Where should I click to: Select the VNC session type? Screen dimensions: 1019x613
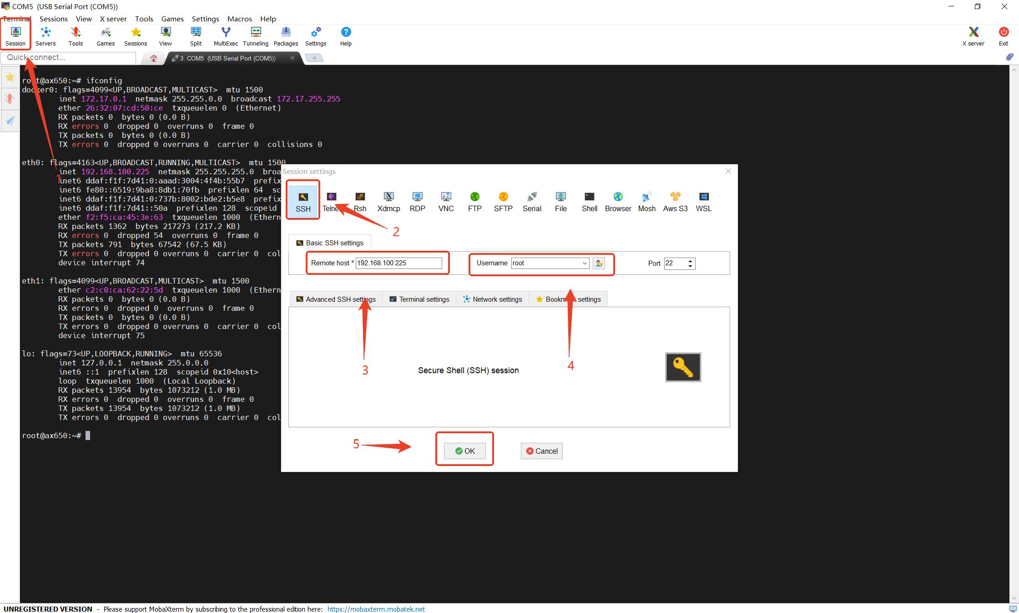446,202
